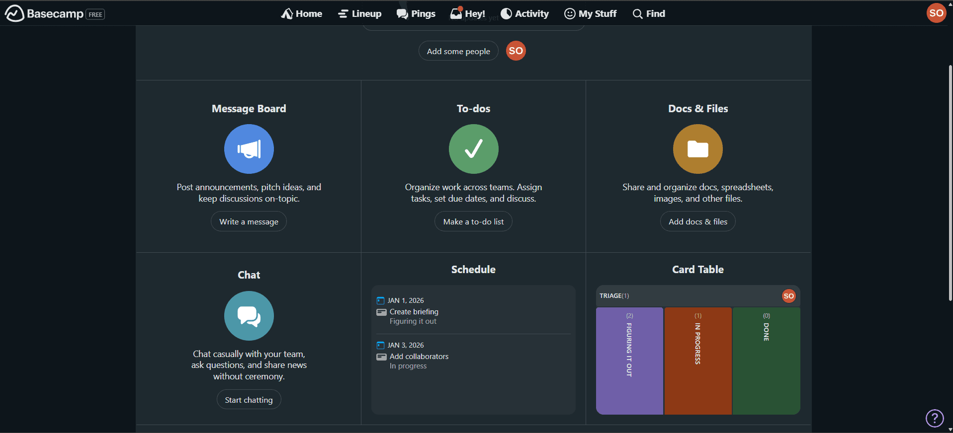Expand the My Stuff menu
Image resolution: width=953 pixels, height=433 pixels.
[x=590, y=14]
